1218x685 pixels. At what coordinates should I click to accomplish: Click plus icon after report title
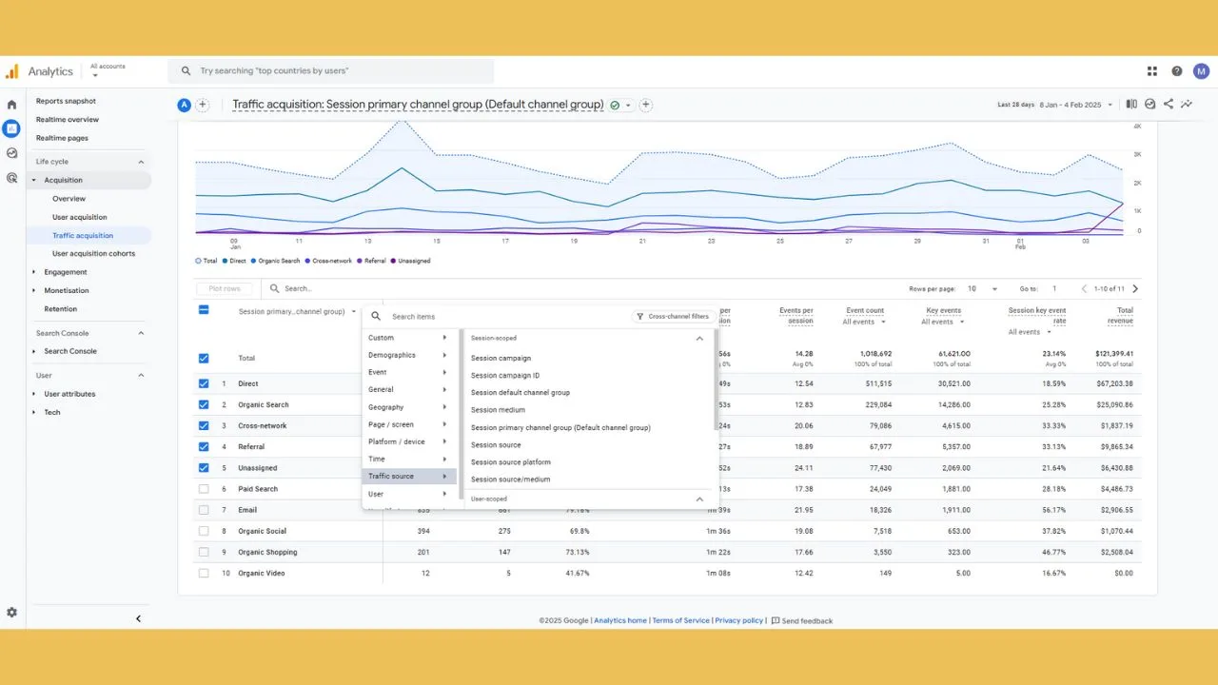coord(645,105)
